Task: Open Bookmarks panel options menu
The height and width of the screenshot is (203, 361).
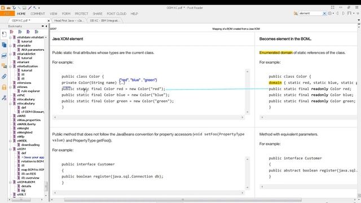Action: pyautogui.click(x=43, y=27)
